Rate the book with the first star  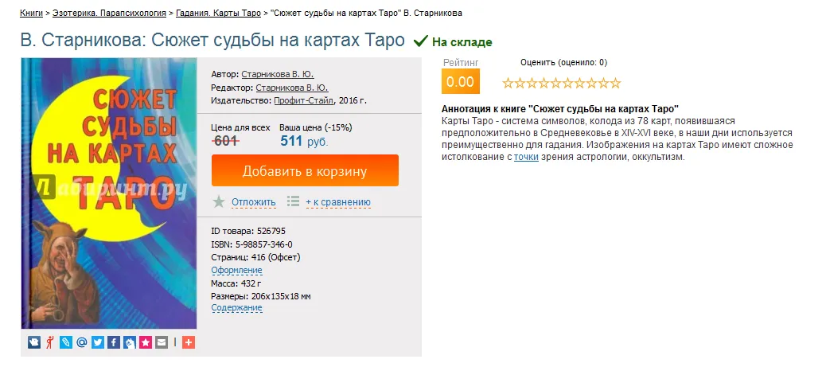point(508,83)
